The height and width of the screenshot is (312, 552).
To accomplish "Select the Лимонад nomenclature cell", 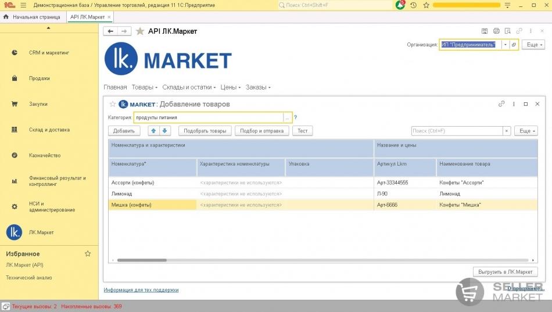I will tap(152, 193).
